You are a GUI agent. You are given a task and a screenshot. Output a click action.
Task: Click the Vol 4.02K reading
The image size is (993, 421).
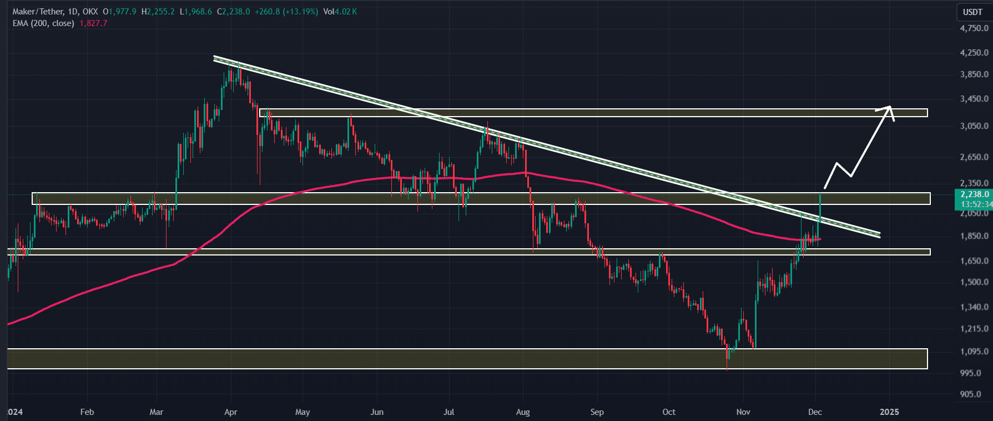(340, 12)
